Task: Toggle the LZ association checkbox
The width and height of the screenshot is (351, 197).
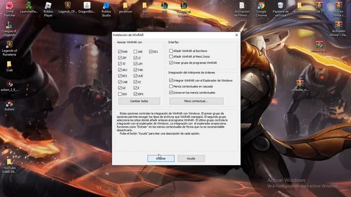Action: point(135,57)
